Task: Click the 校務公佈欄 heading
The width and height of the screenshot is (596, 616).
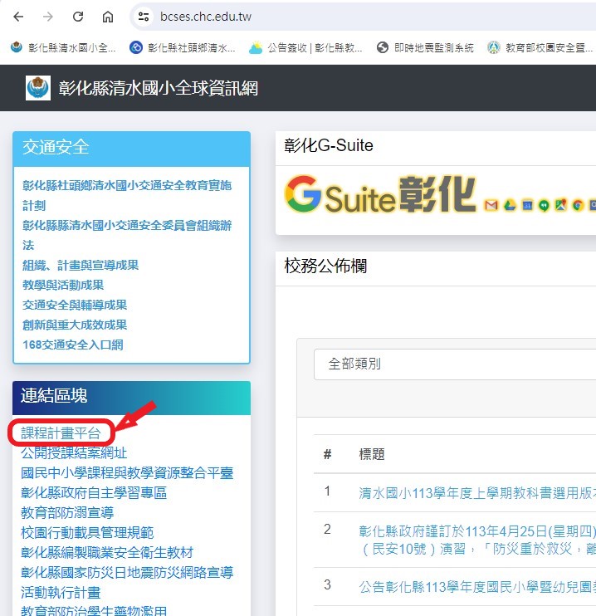Action: [325, 266]
